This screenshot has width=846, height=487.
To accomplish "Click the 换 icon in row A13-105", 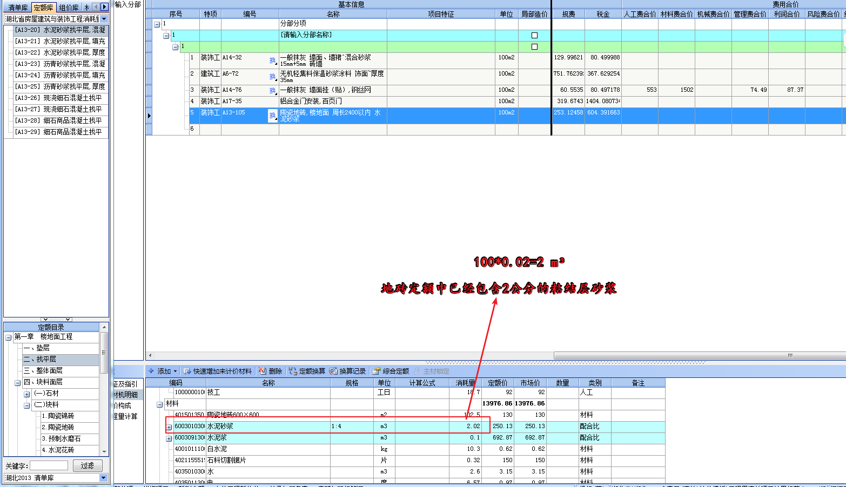I will point(273,116).
